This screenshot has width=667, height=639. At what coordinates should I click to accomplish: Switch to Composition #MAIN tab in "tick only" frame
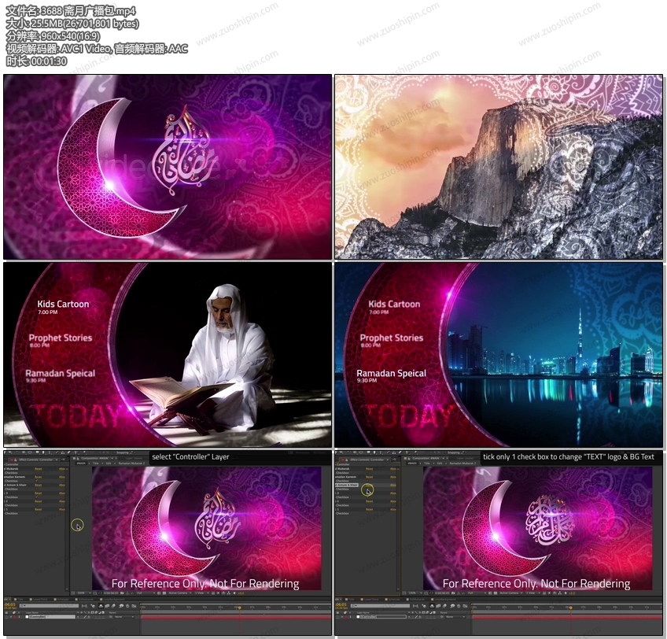coord(433,458)
